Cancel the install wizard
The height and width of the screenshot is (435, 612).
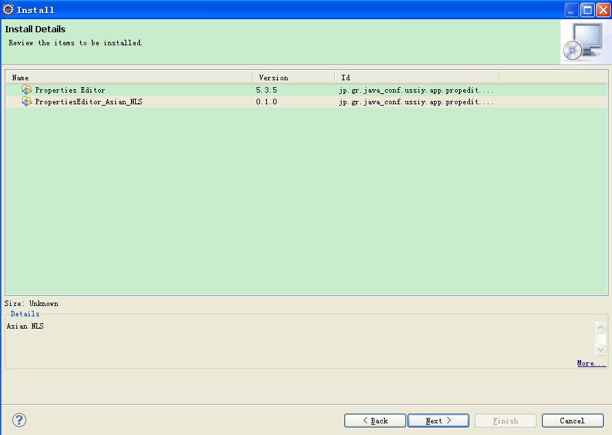[573, 421]
